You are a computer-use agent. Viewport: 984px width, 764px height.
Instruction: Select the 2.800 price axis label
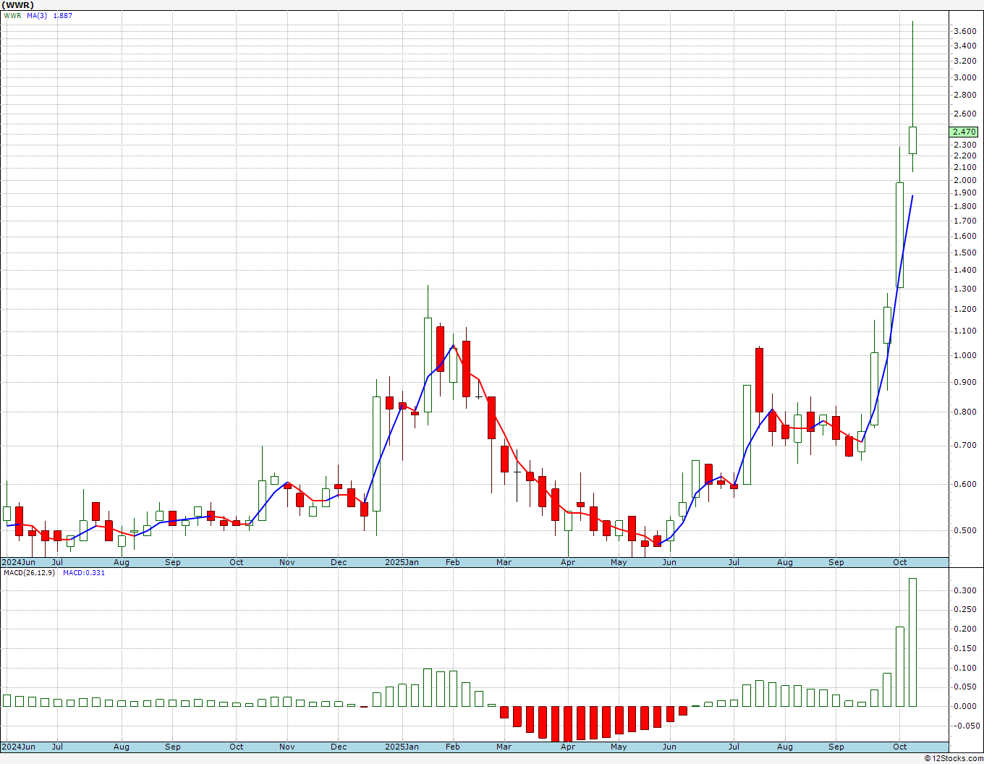[964, 95]
